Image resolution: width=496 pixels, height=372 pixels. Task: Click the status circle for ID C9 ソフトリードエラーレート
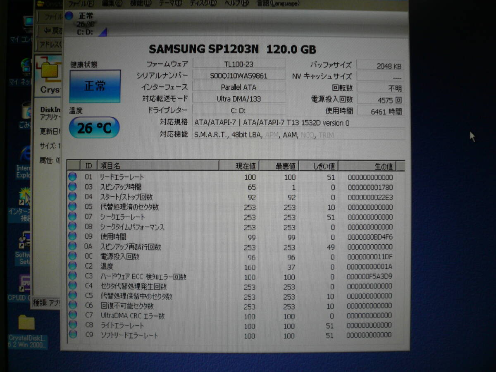73,334
